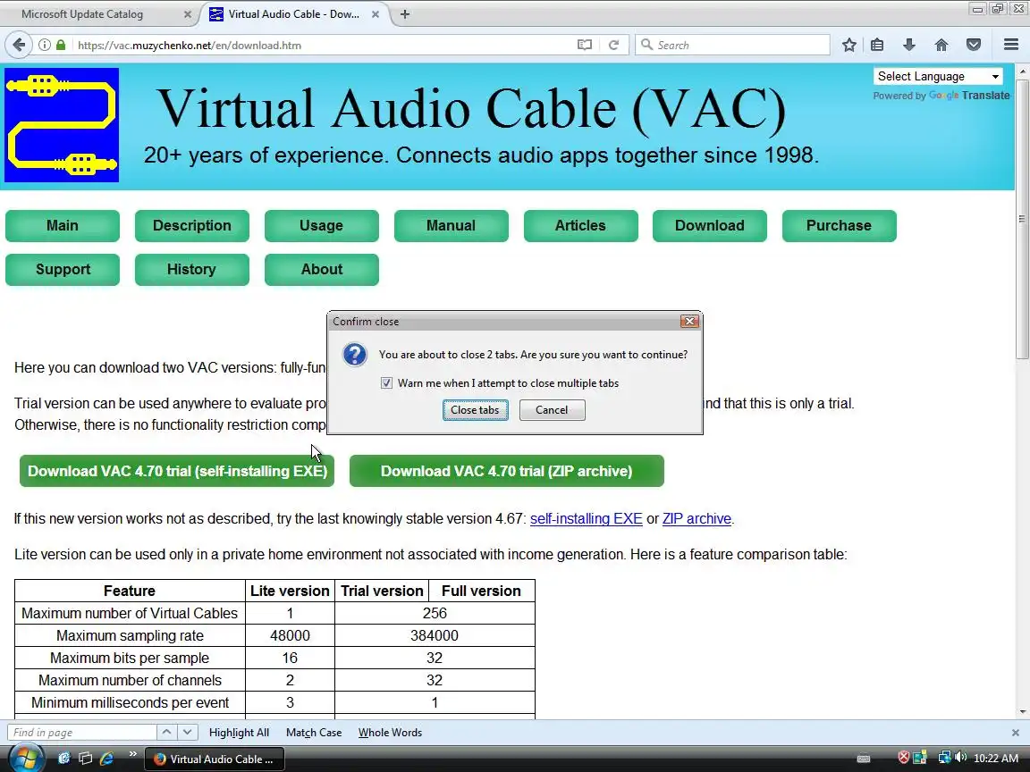Image resolution: width=1030 pixels, height=772 pixels.
Task: Show bookmarks list icon
Action: coord(877,45)
